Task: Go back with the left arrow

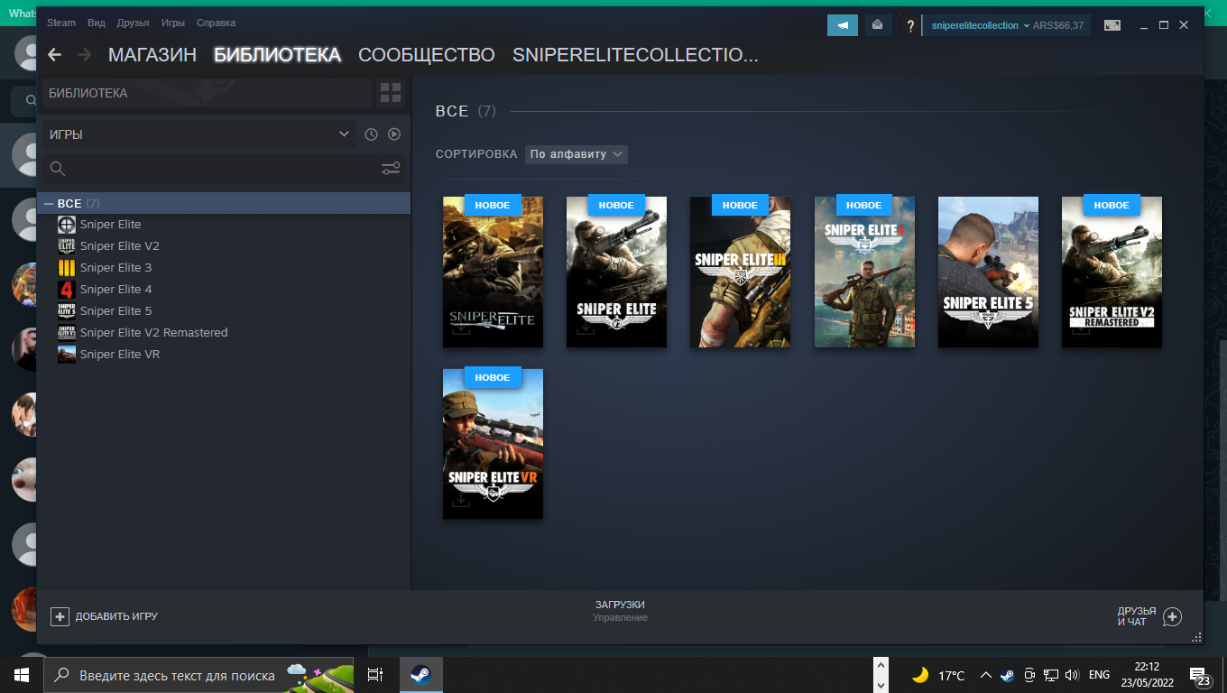Action: coord(54,55)
